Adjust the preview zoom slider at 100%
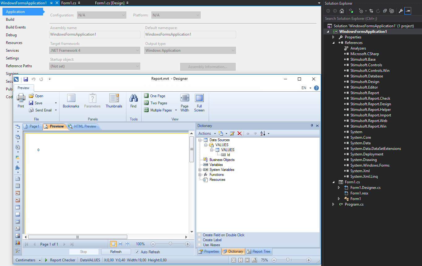 [170, 244]
